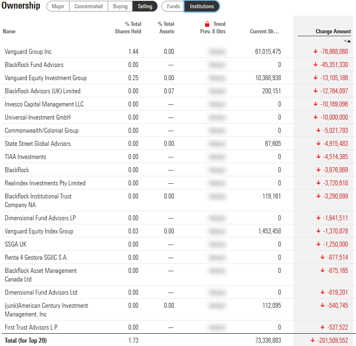Image resolution: width=356 pixels, height=346 pixels.
Task: Select Commonwealth/Colonial Group
Action: coord(42,130)
